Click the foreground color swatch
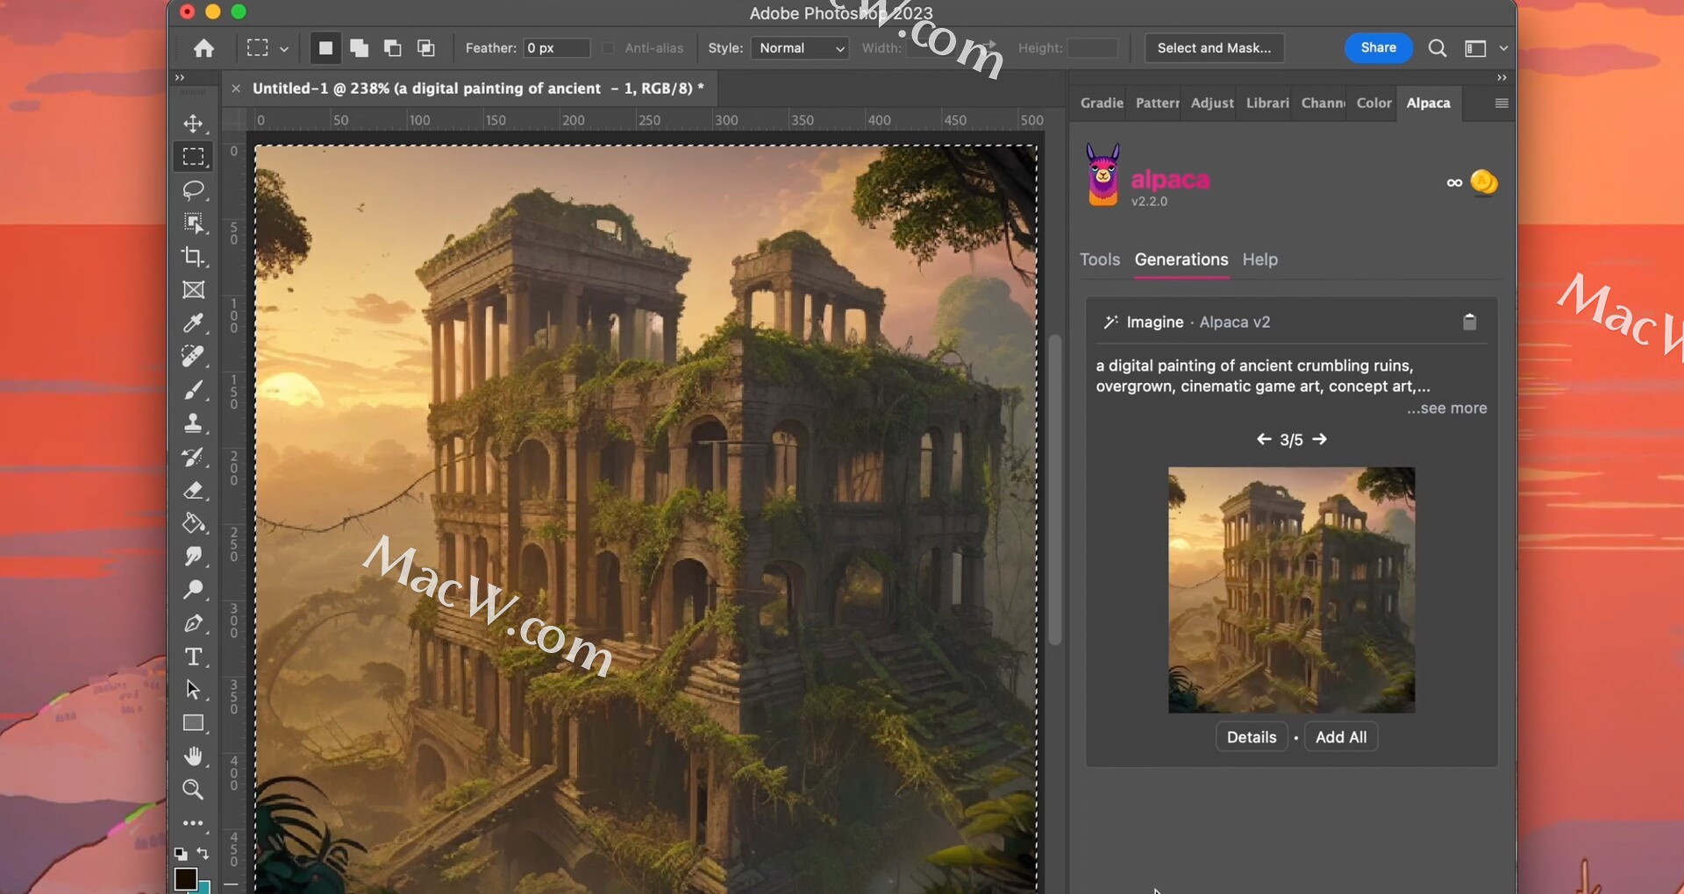Viewport: 1684px width, 894px height. [185, 877]
